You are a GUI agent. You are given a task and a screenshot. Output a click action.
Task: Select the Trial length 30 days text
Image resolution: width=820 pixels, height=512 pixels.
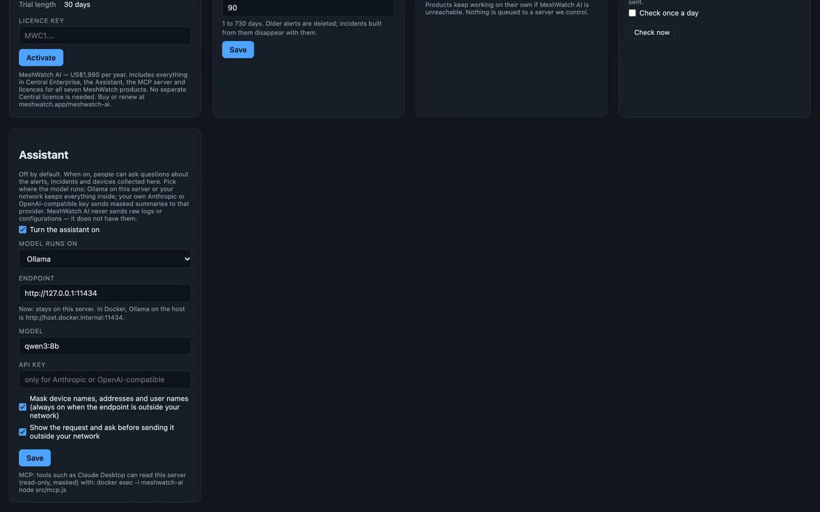54,5
